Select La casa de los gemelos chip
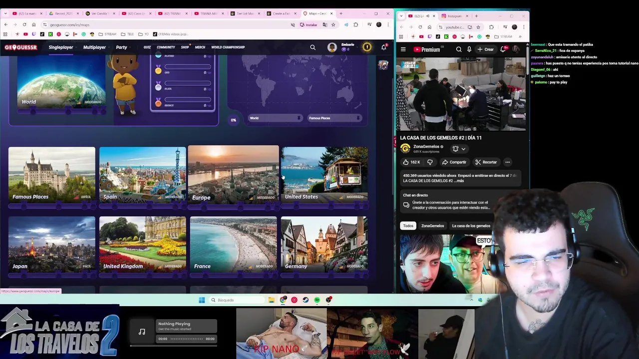 471,226
